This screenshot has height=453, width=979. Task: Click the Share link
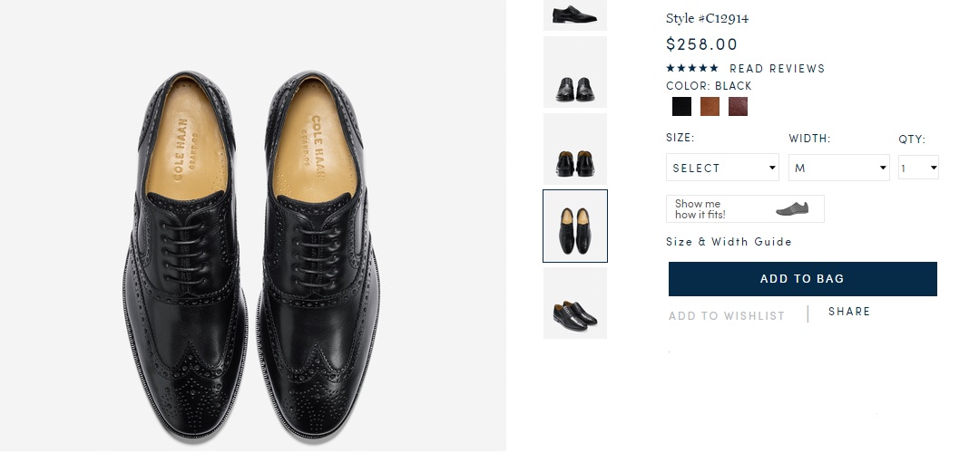pos(849,312)
